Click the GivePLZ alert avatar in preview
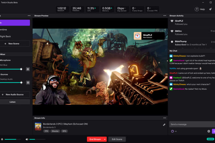Screen dimensions: 215x143 click(x=137, y=36)
